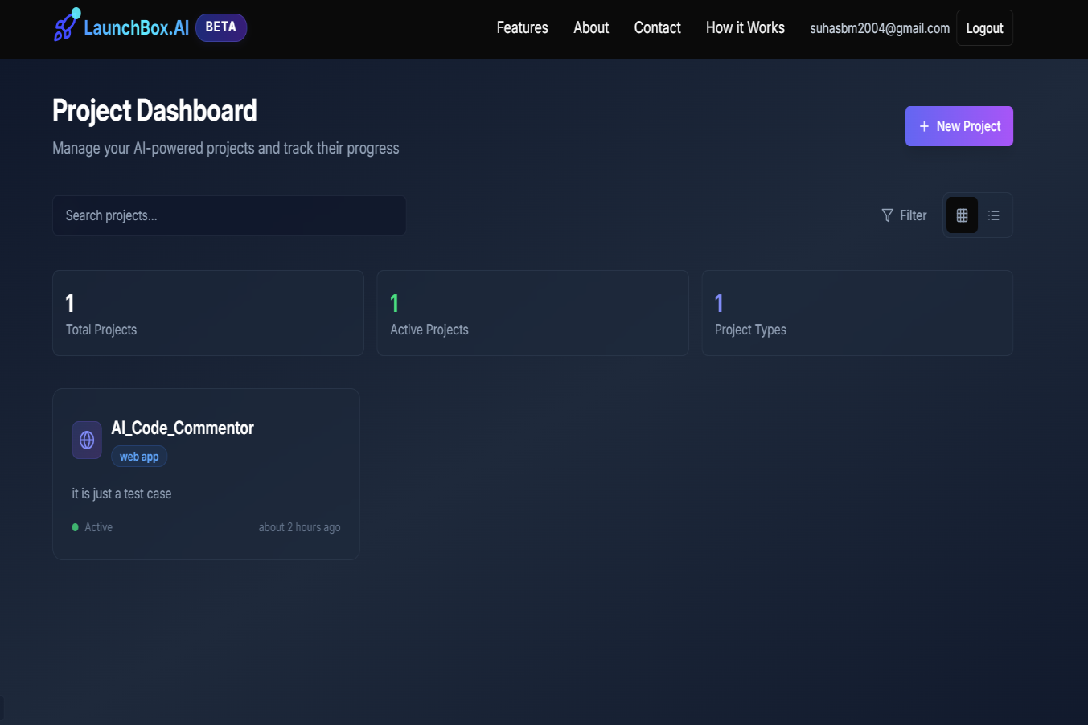
Task: Expand the web app type badge
Action: click(138, 456)
